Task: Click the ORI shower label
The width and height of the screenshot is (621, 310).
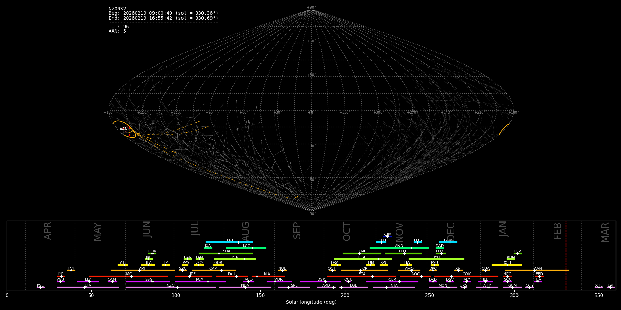Action: pos(365,269)
